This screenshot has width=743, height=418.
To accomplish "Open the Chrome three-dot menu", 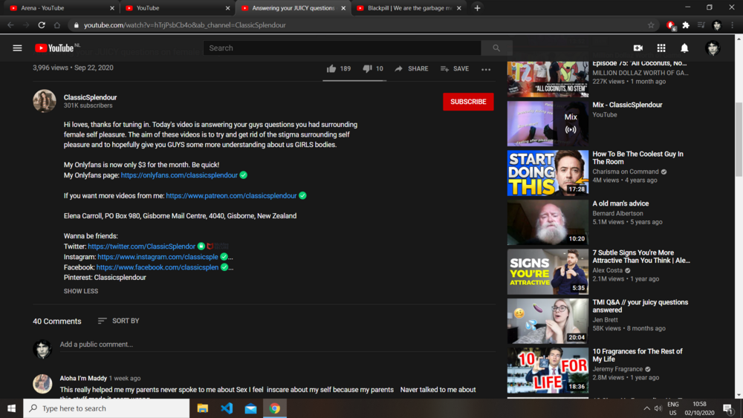I will pyautogui.click(x=732, y=25).
